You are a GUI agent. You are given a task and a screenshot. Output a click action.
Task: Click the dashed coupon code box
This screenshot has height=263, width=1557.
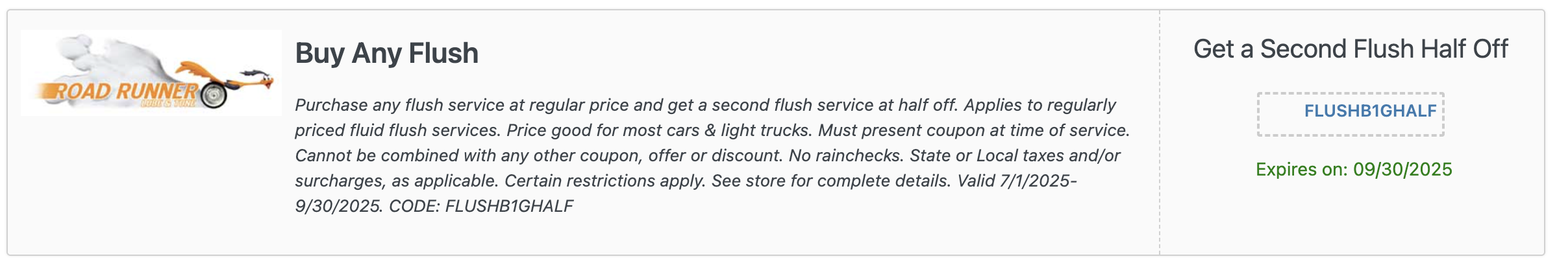(x=1351, y=114)
